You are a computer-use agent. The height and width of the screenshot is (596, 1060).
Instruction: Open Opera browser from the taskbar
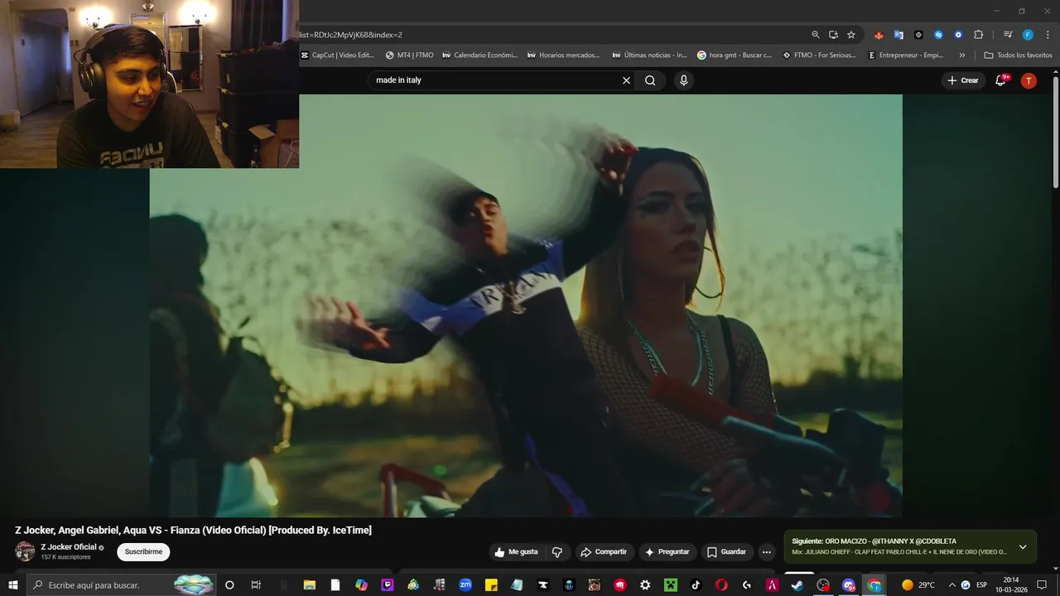(x=721, y=585)
